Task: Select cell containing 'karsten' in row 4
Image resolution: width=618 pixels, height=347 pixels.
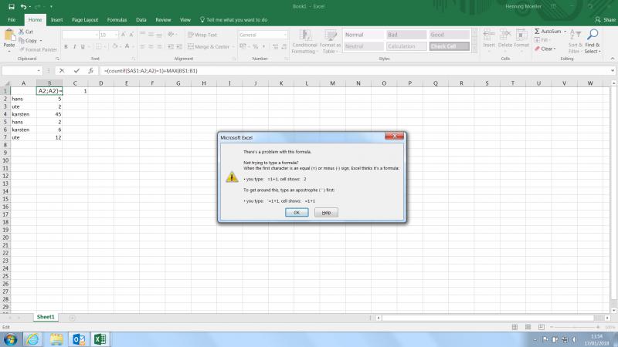Action: coord(23,114)
